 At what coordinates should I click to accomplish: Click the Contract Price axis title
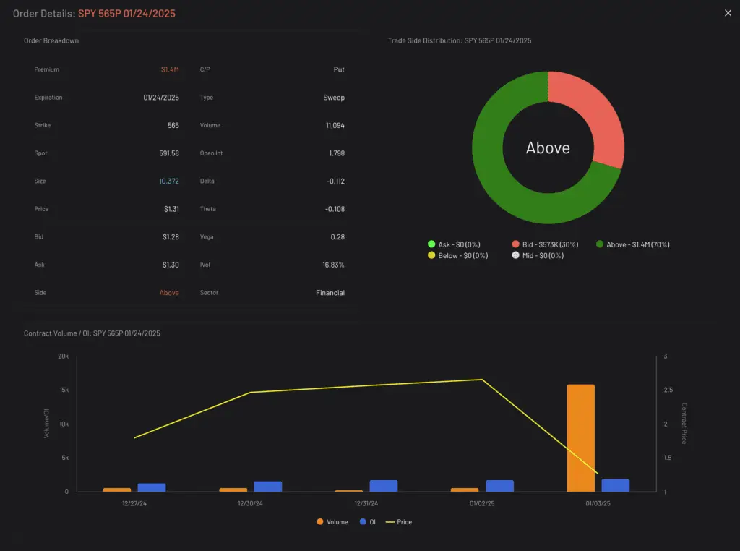point(684,424)
